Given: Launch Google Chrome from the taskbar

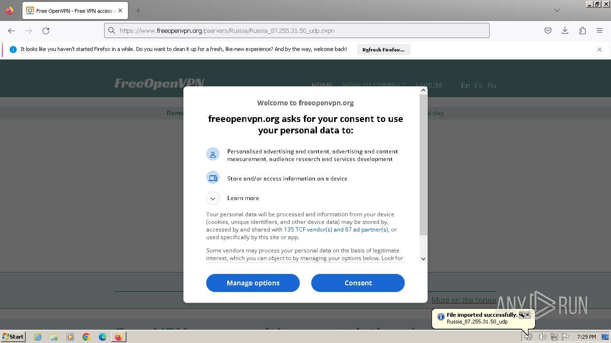Looking at the screenshot, I should [x=86, y=337].
